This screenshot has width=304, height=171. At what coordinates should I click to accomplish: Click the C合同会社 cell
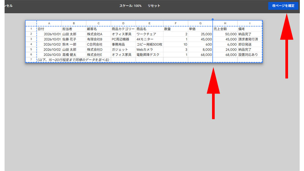pos(98,44)
